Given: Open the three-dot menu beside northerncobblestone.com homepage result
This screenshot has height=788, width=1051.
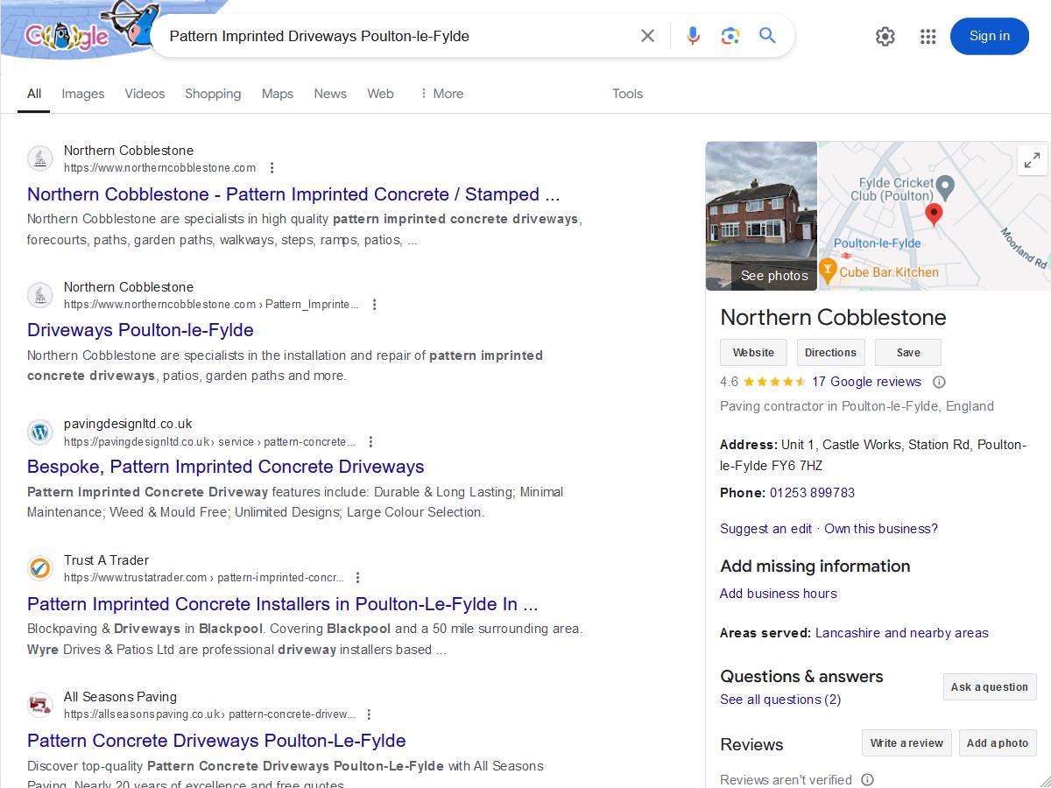Looking at the screenshot, I should click(272, 168).
